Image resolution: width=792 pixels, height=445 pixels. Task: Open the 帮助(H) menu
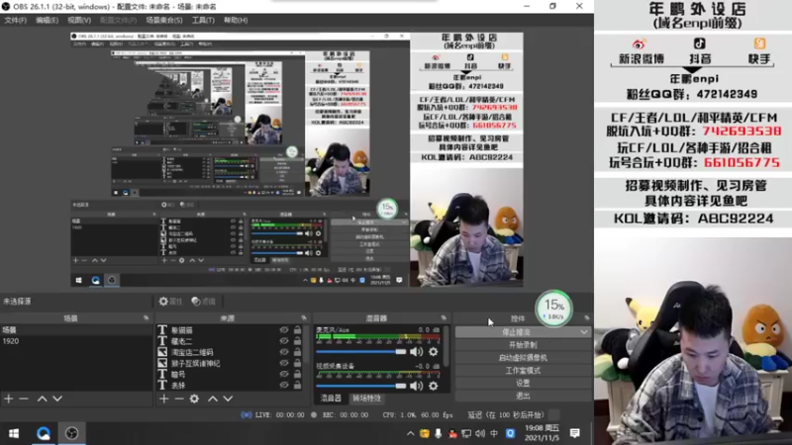pos(236,20)
